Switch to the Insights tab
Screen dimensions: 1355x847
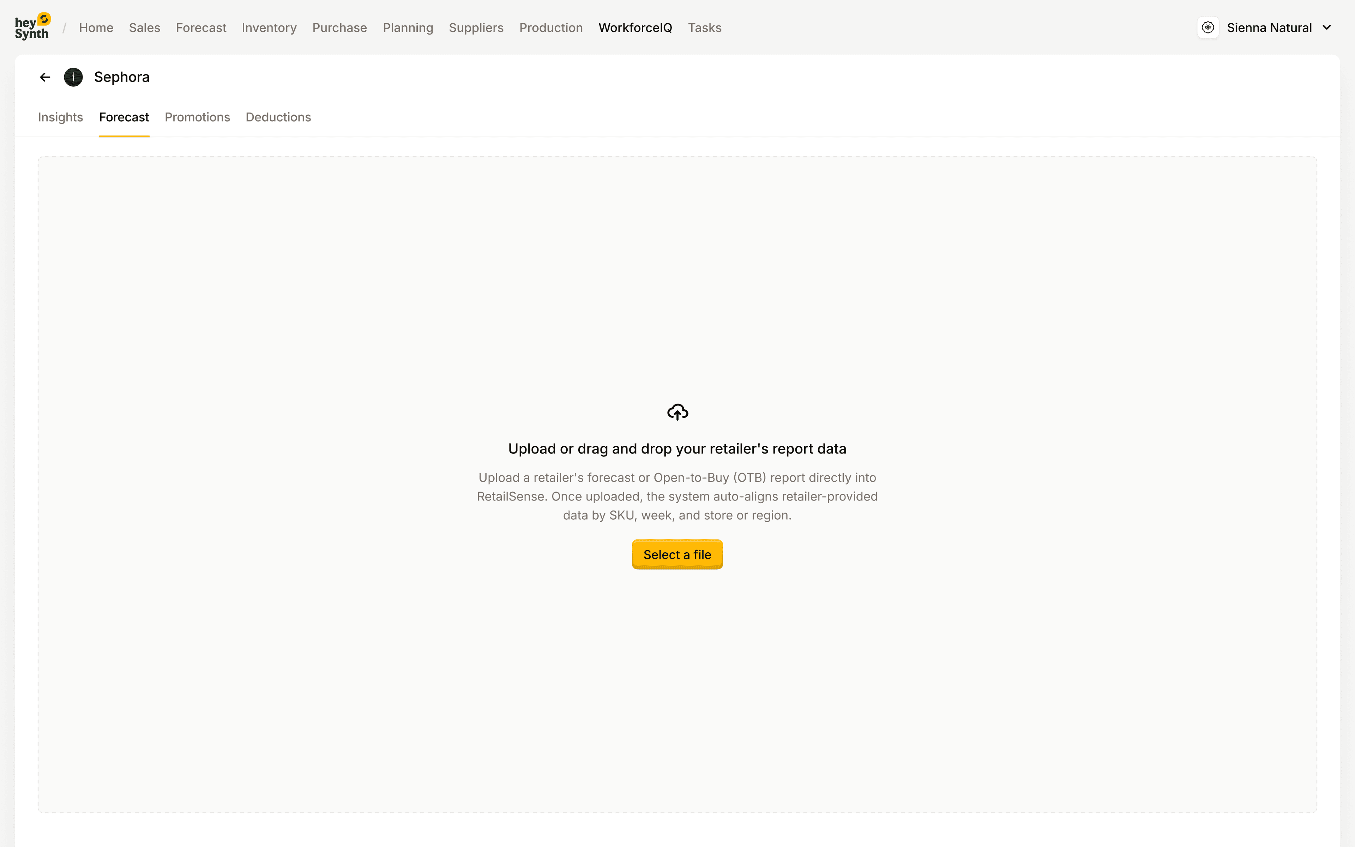point(60,117)
